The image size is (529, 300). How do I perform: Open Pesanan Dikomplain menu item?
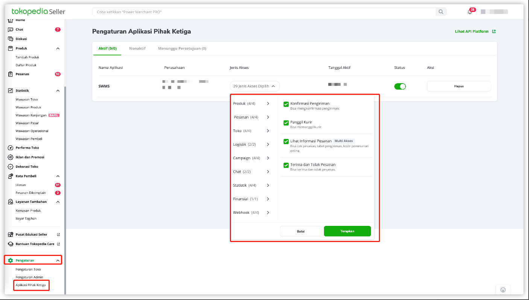[31, 193]
